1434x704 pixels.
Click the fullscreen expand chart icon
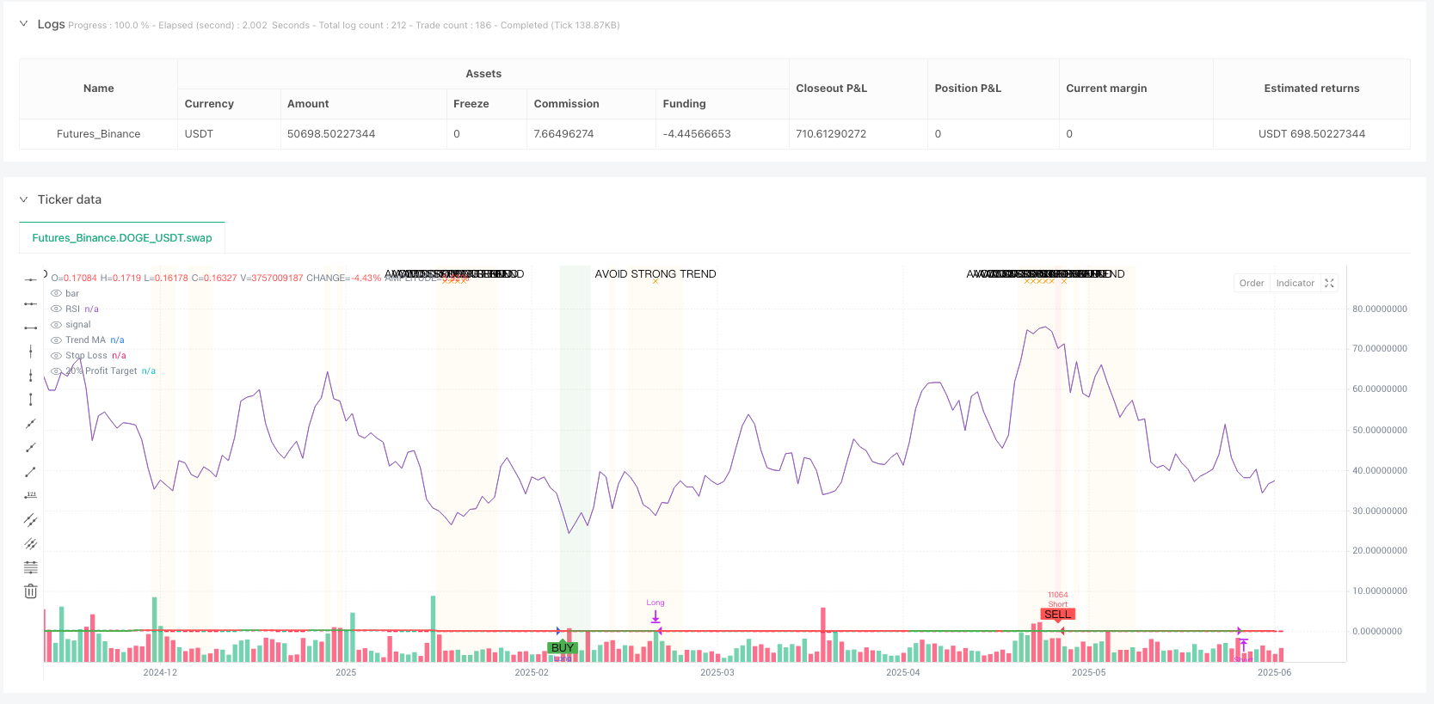[1329, 283]
